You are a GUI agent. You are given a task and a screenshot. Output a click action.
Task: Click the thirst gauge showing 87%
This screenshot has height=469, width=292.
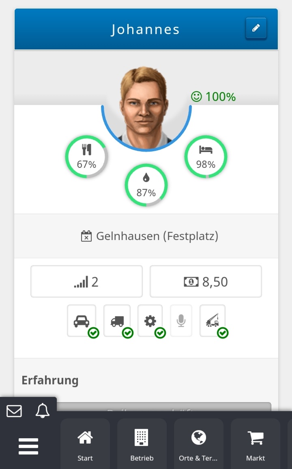click(x=146, y=185)
